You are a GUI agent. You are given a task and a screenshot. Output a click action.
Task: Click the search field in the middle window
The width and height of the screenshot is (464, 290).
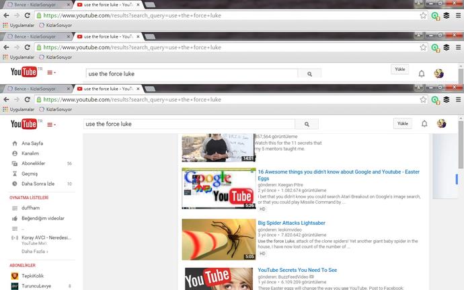click(x=192, y=74)
